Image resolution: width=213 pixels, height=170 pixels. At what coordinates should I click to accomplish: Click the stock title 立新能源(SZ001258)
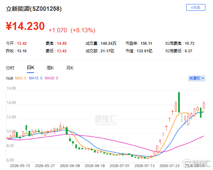click(34, 9)
